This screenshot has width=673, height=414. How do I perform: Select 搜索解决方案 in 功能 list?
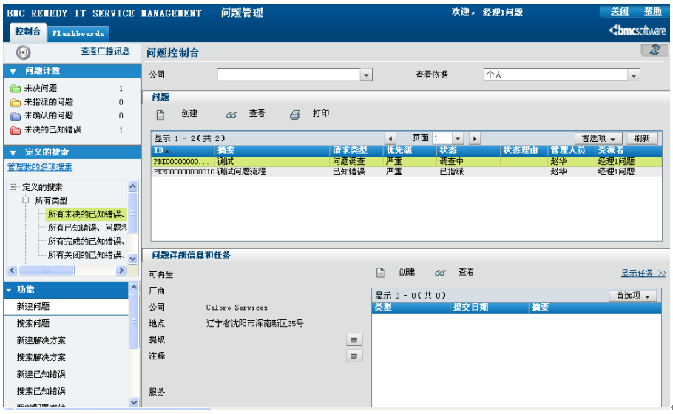pyautogui.click(x=41, y=357)
